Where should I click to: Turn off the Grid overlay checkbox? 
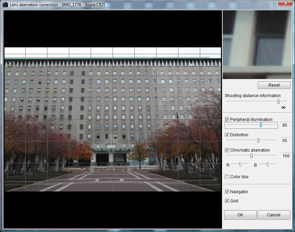pyautogui.click(x=227, y=201)
